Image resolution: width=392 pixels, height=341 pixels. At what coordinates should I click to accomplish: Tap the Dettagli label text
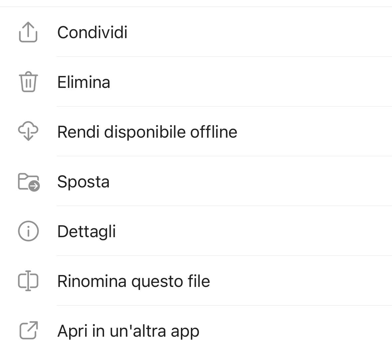(x=87, y=231)
